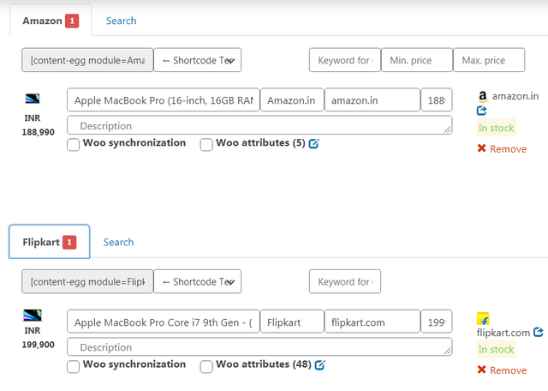The width and height of the screenshot is (548, 391).
Task: Edit the amazon.in domain field
Action: 372,100
